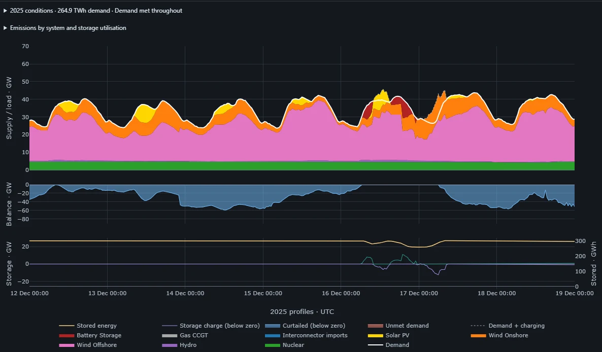
Task: Toggle Storage charge (below zero) legend entry
Action: pyautogui.click(x=211, y=326)
